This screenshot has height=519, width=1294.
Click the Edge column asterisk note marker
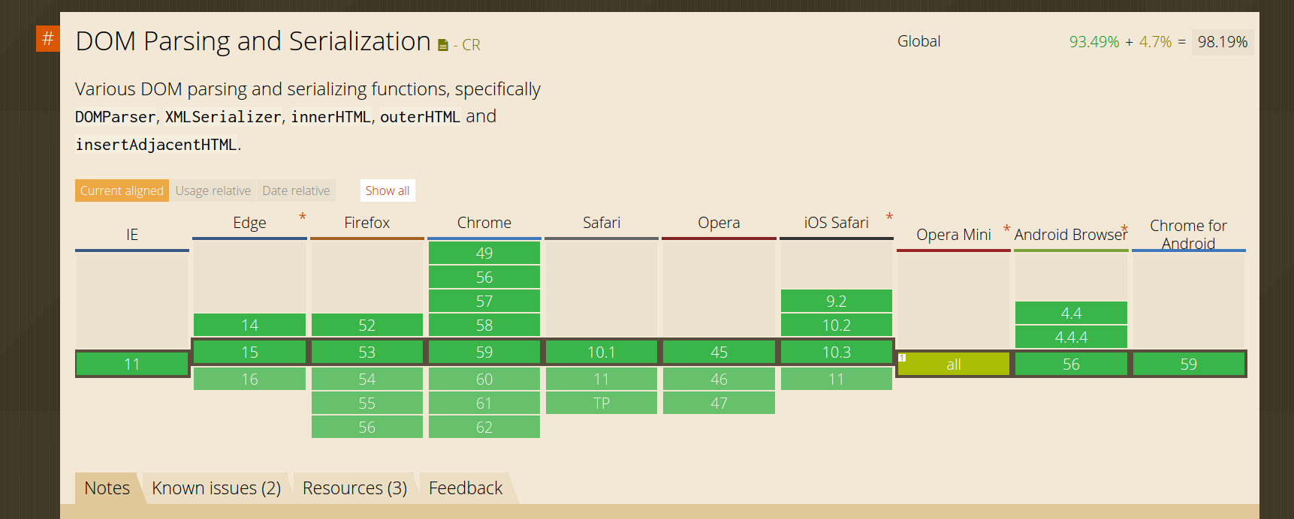[303, 217]
